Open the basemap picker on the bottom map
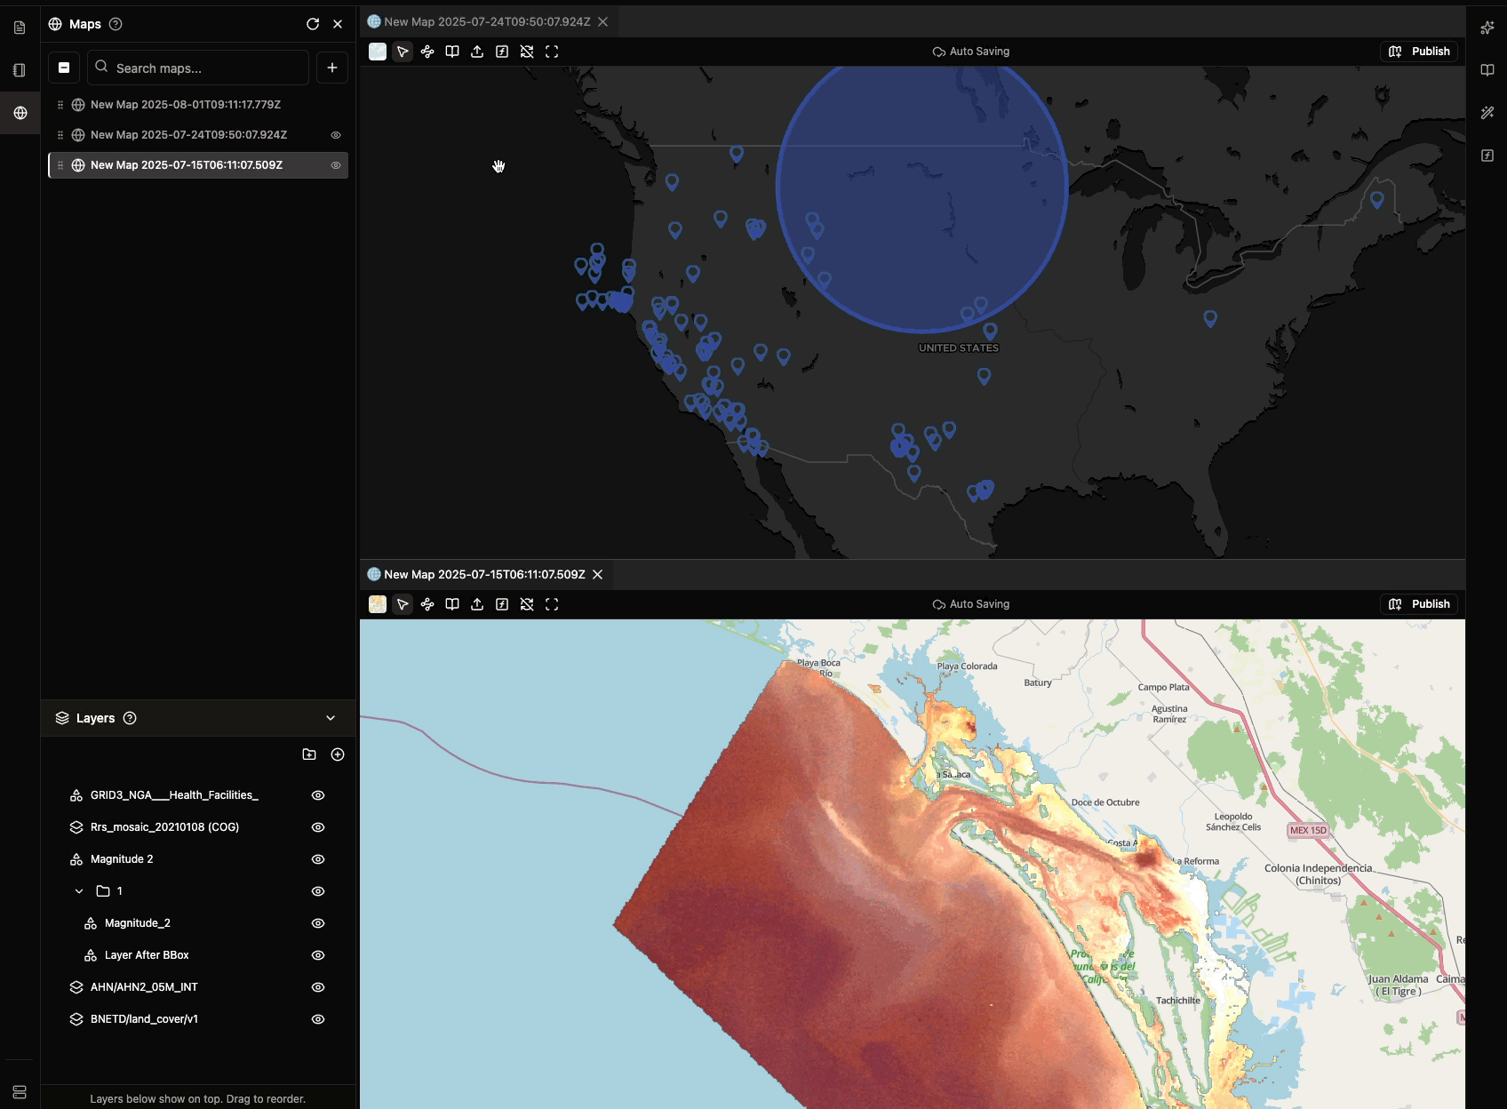1507x1109 pixels. click(x=377, y=604)
